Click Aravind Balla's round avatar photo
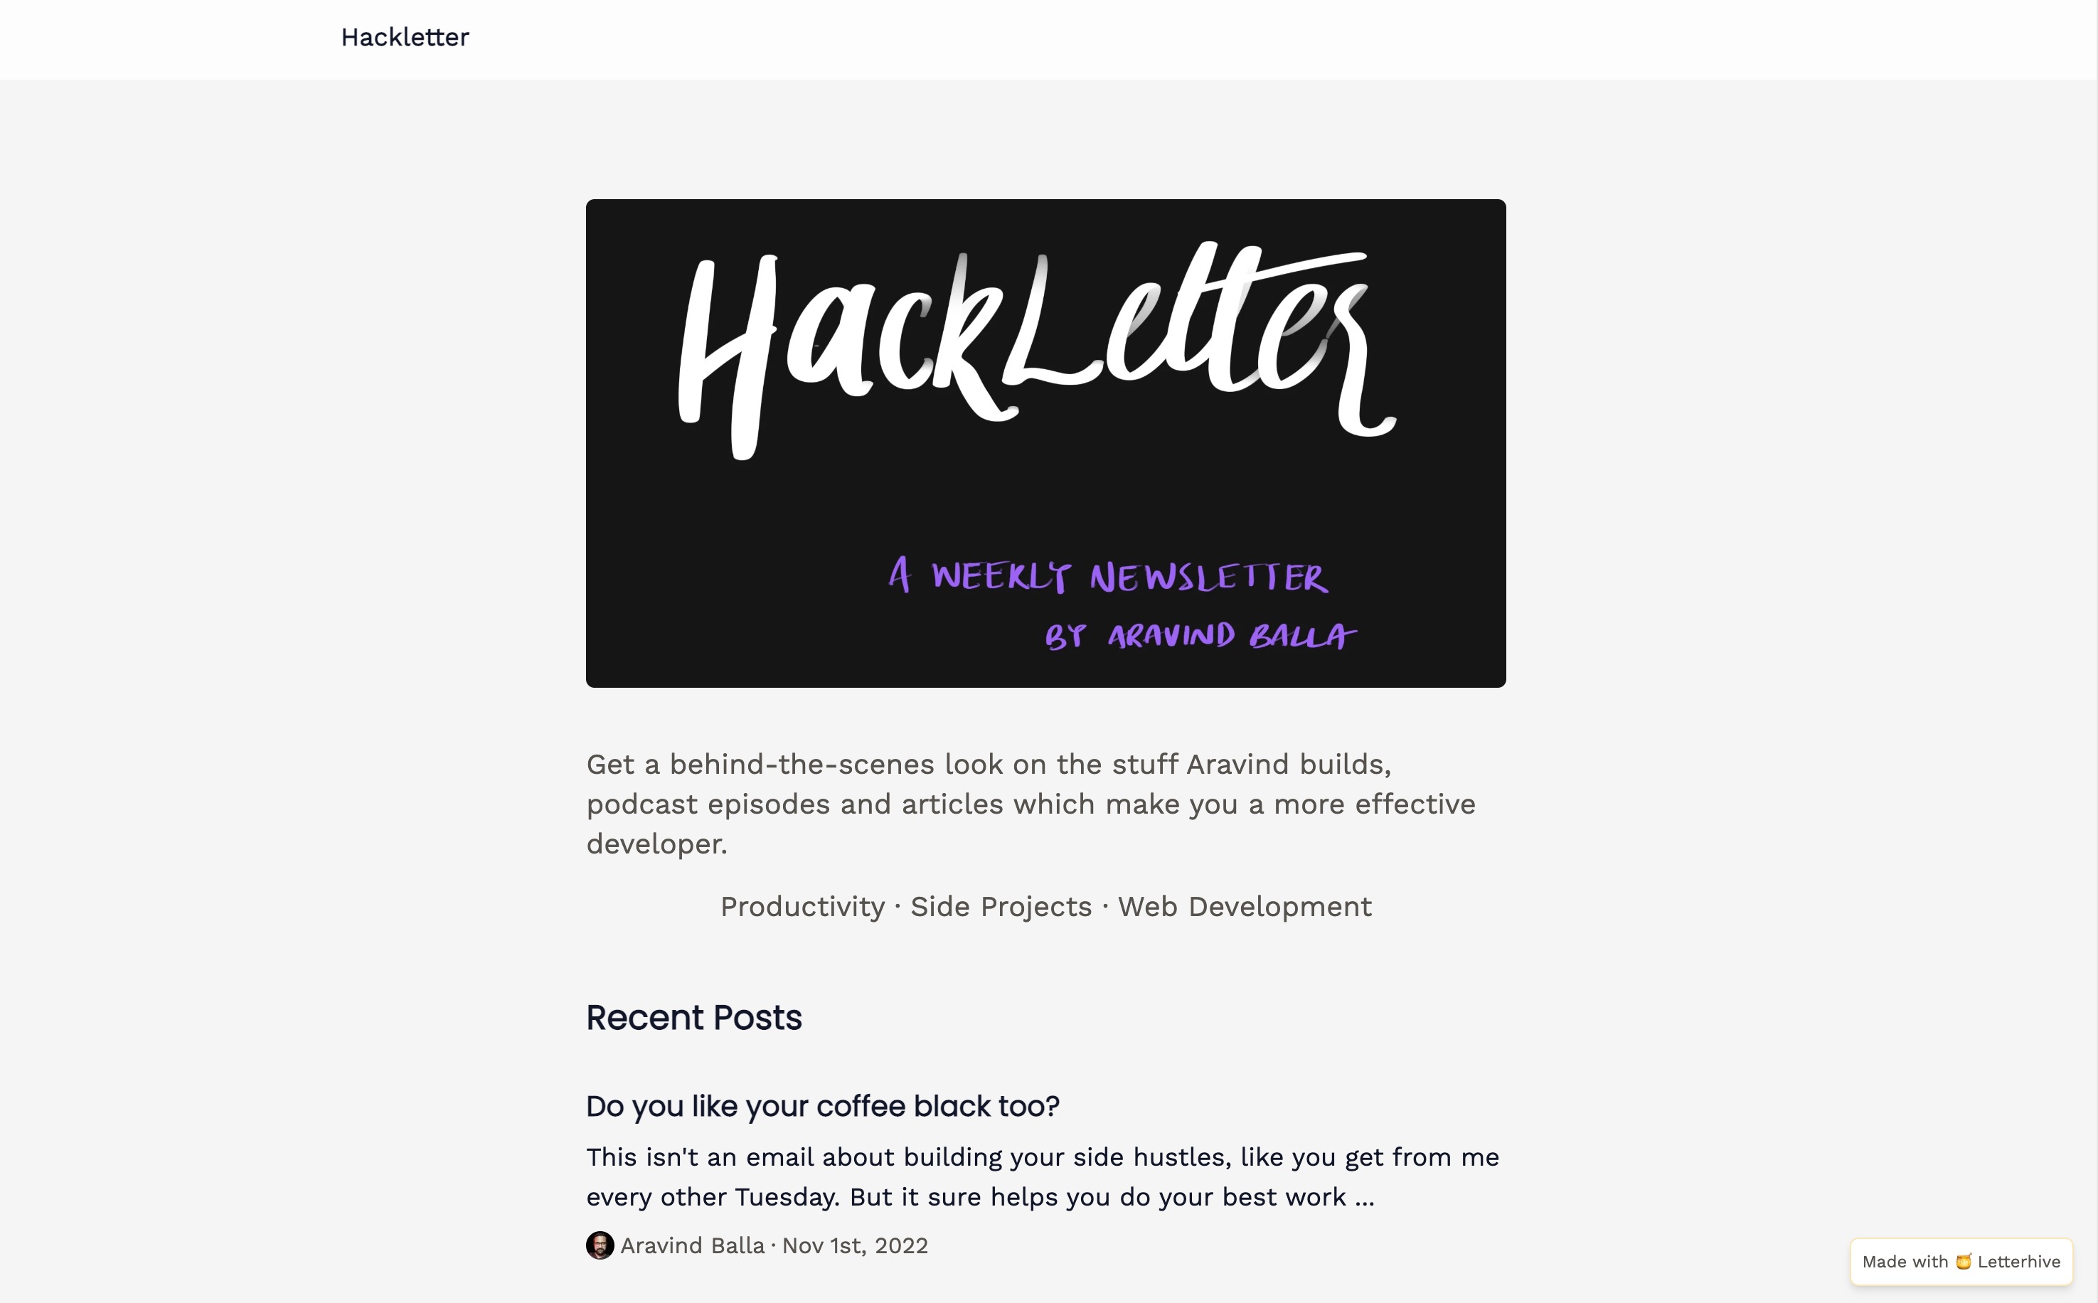 tap(600, 1245)
